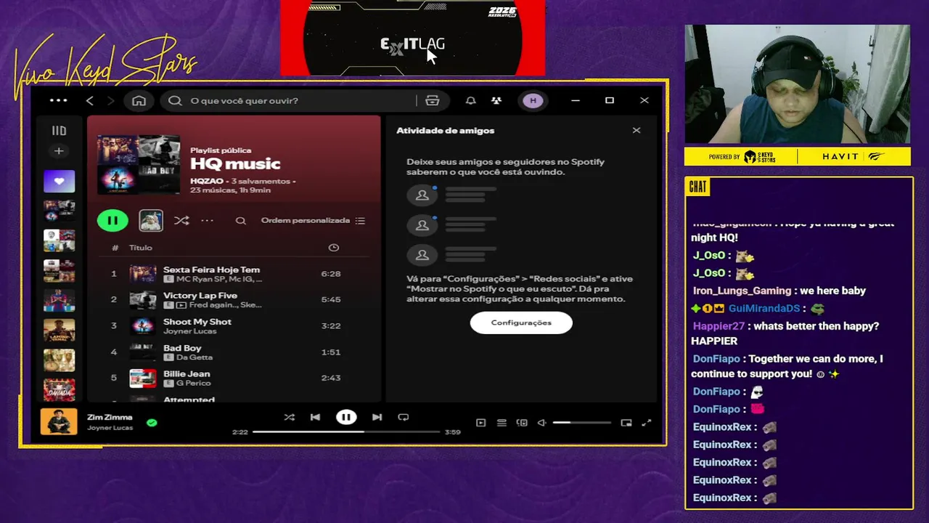This screenshot has width=929, height=523.
Task: Open 'Ordem personalizada' sort dropdown
Action: [306, 220]
